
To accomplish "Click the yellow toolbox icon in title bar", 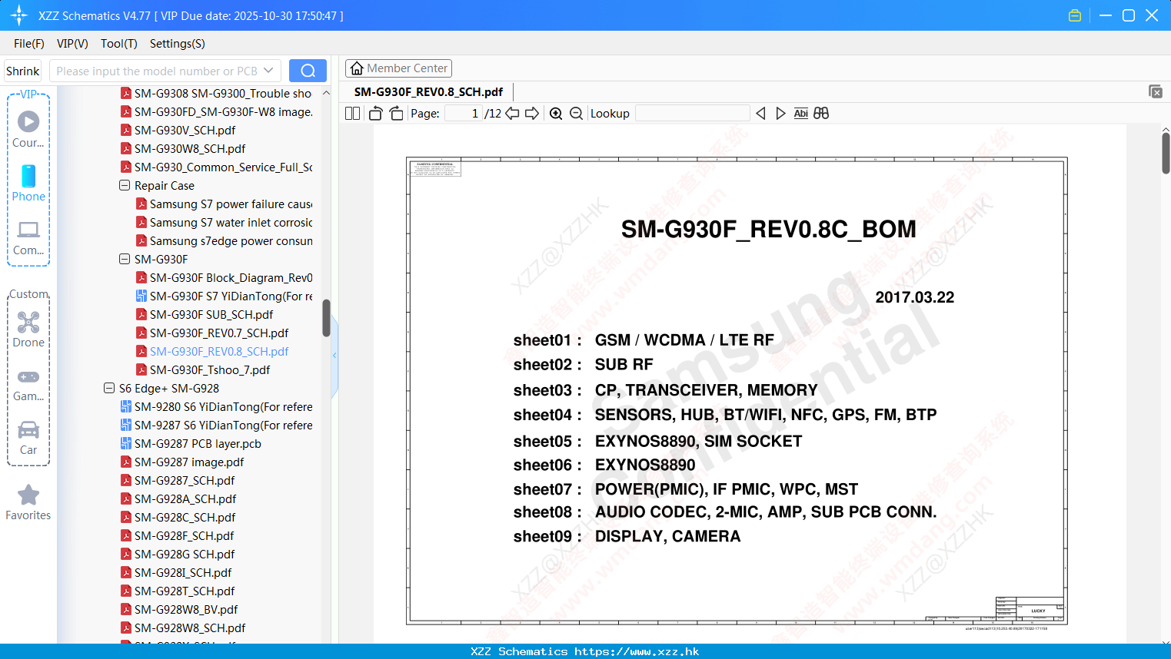I will 1075,15.
